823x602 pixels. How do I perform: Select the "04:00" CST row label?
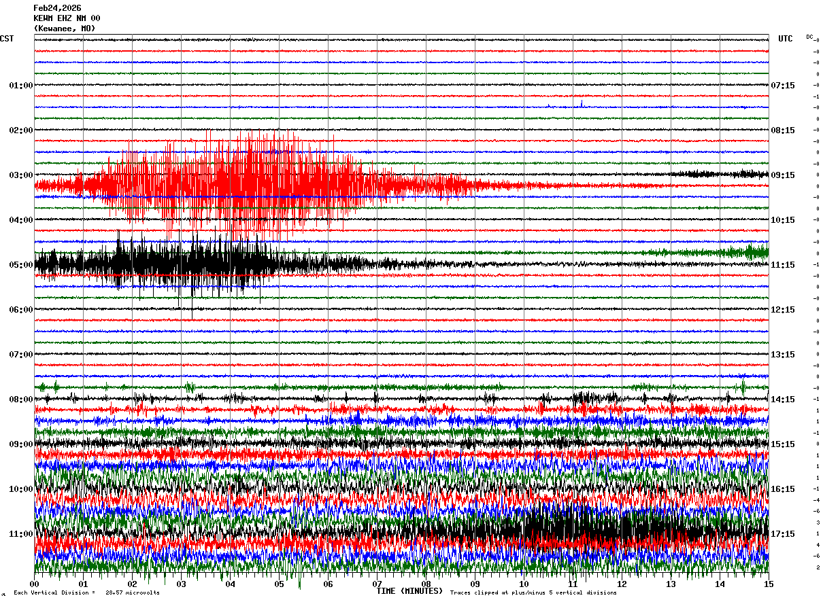tap(21, 220)
